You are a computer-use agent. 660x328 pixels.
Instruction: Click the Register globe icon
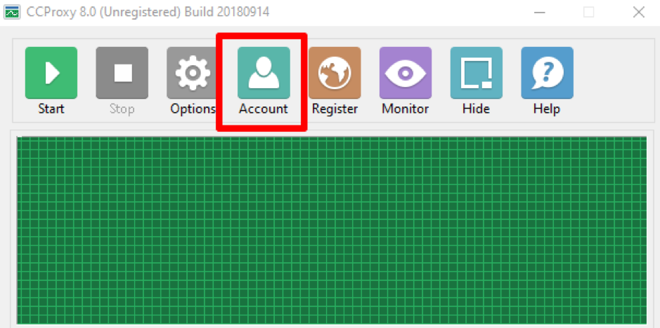click(x=335, y=73)
